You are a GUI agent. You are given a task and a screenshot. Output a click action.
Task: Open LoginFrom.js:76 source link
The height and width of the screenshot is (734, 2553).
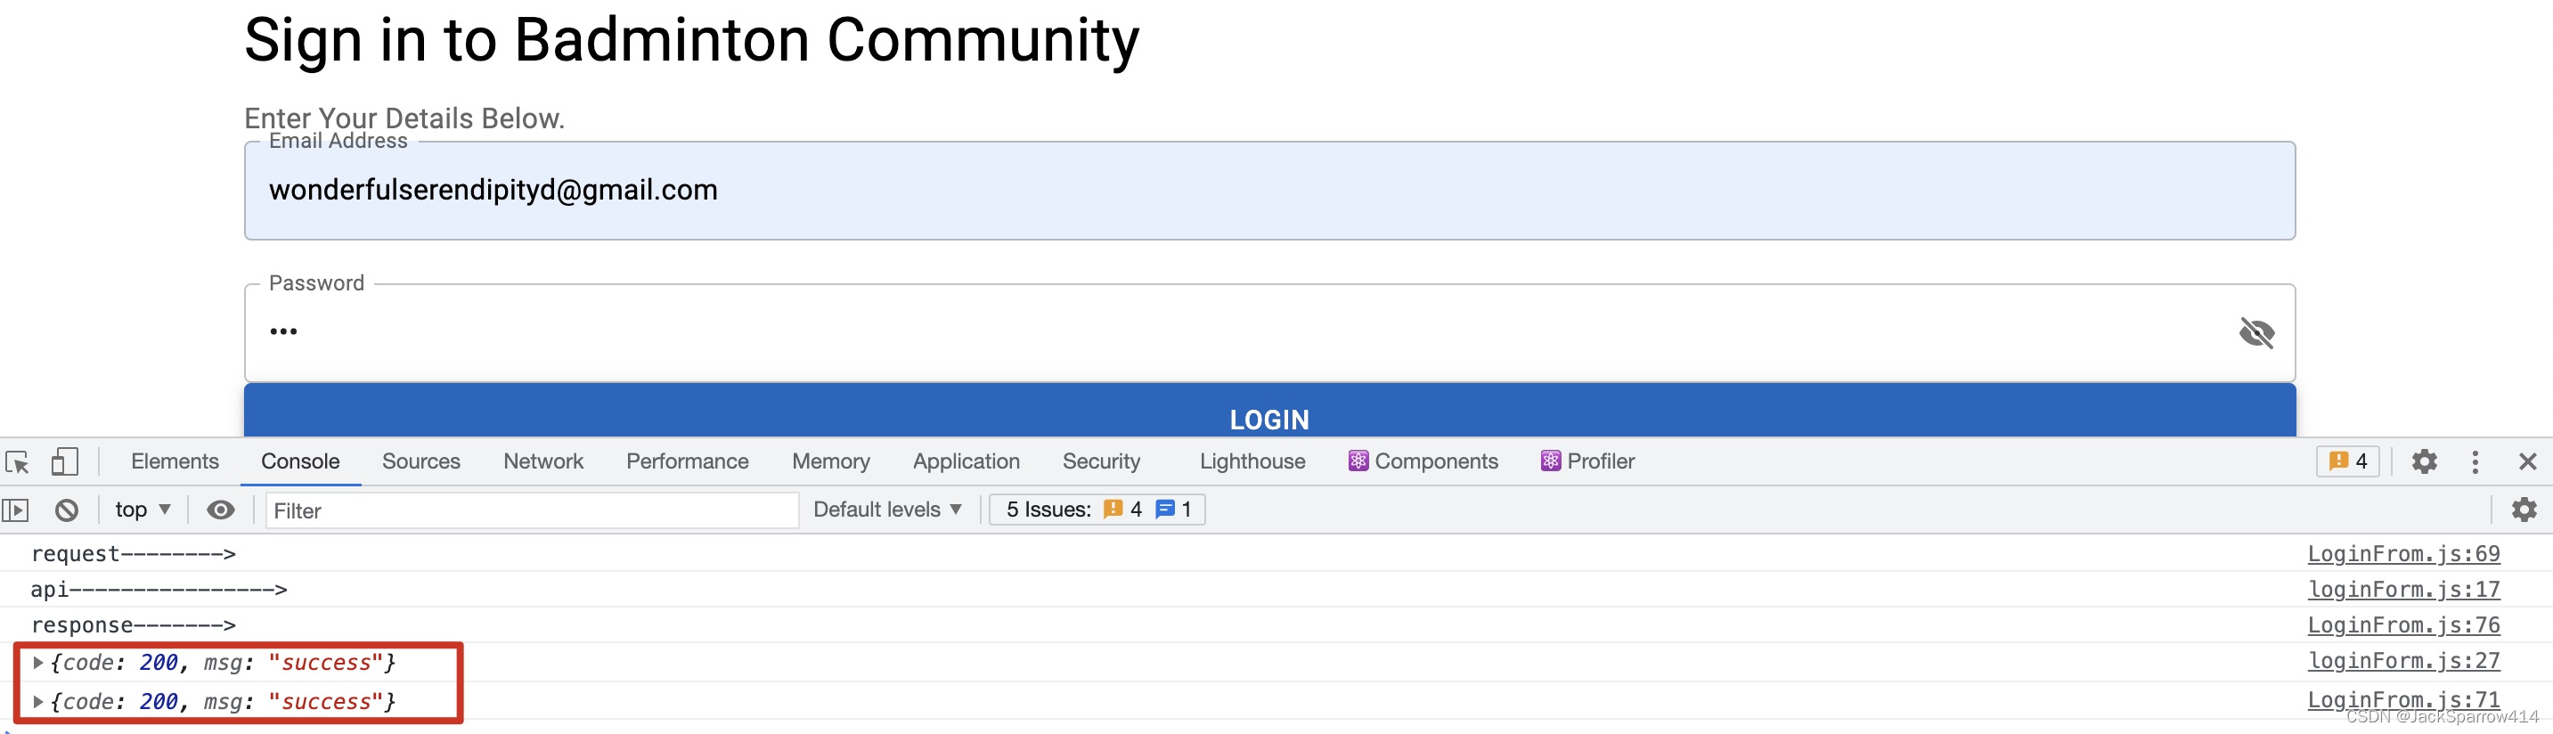[x=2403, y=625]
